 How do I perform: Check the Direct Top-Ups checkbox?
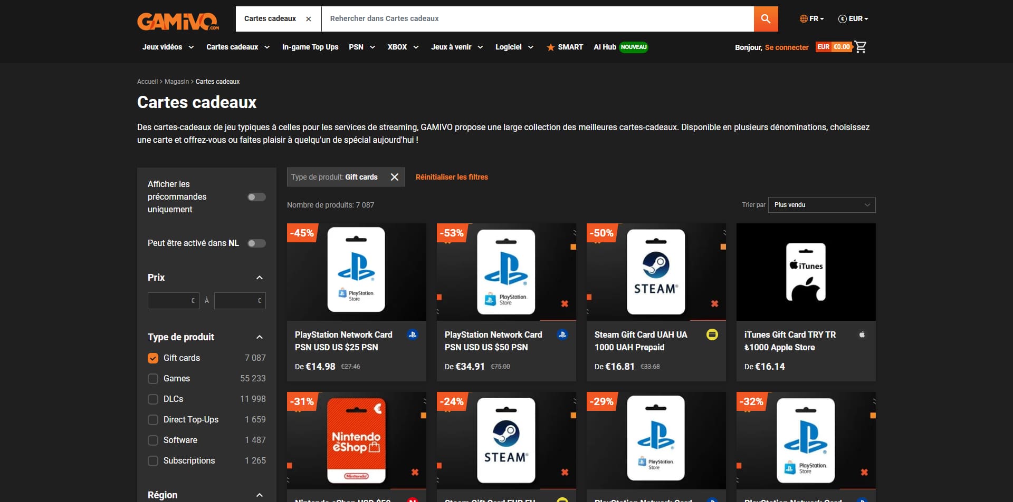pos(153,420)
